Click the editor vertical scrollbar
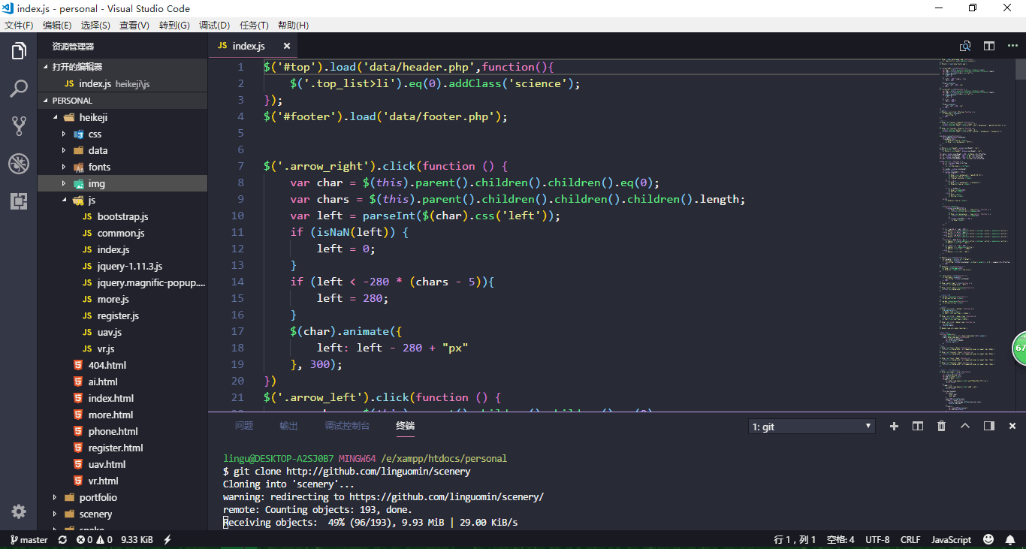 (1021, 69)
